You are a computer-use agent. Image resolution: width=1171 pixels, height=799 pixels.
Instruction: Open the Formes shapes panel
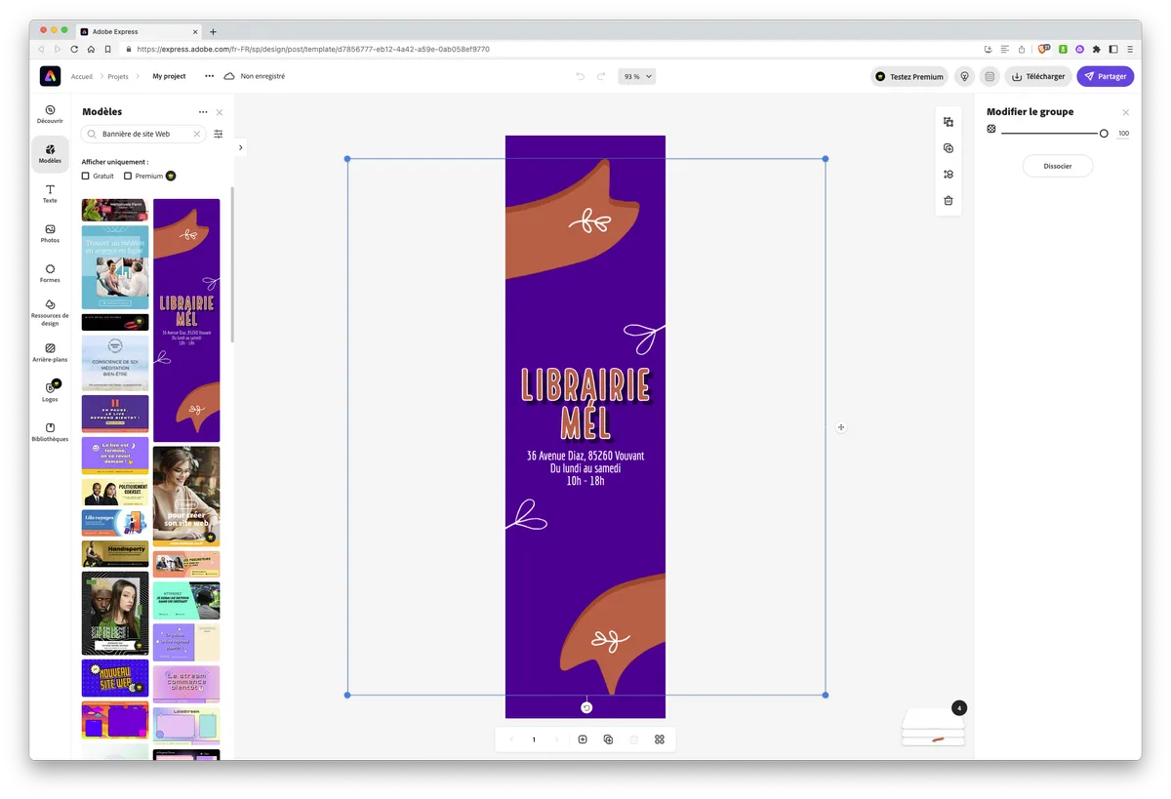[50, 273]
